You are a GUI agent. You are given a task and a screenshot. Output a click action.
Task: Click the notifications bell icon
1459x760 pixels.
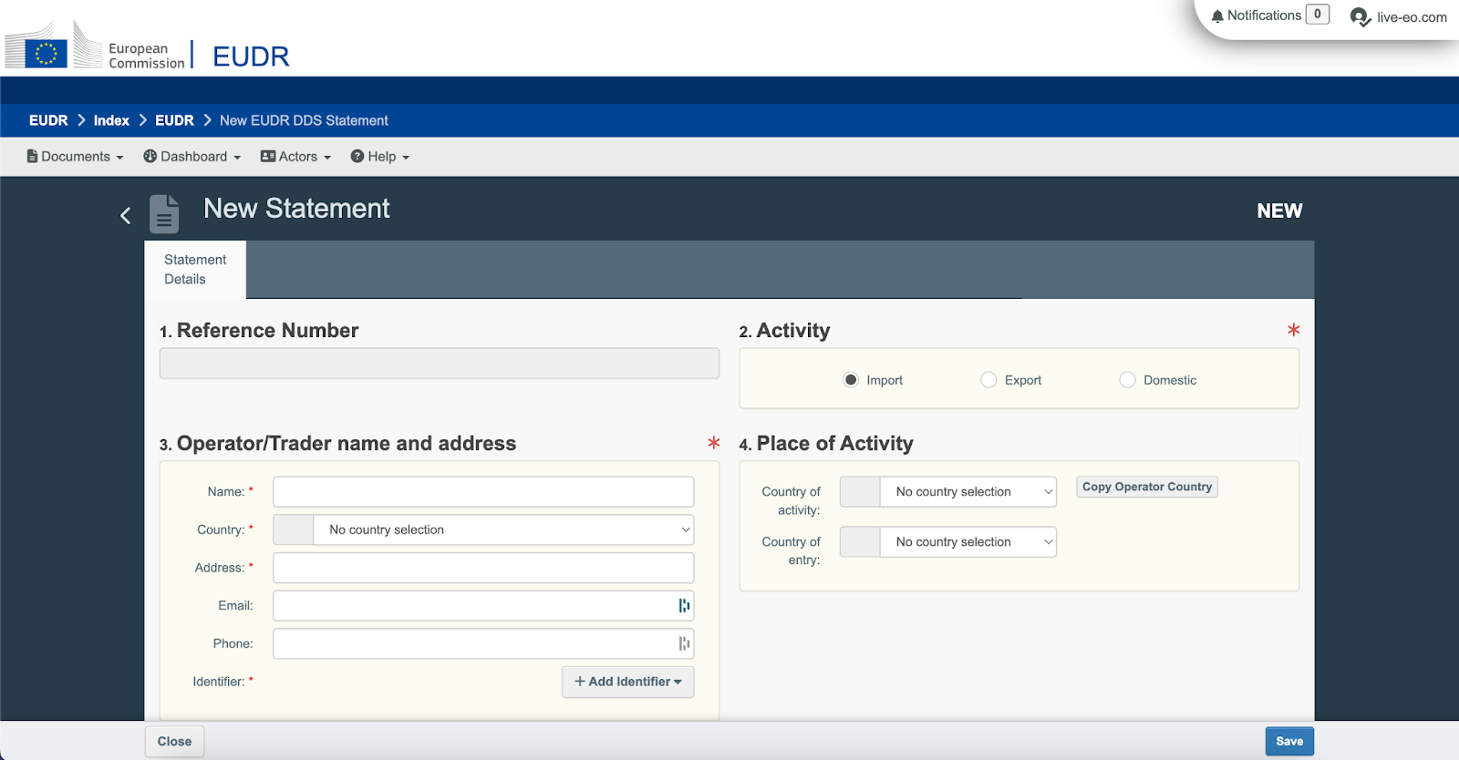click(1217, 15)
